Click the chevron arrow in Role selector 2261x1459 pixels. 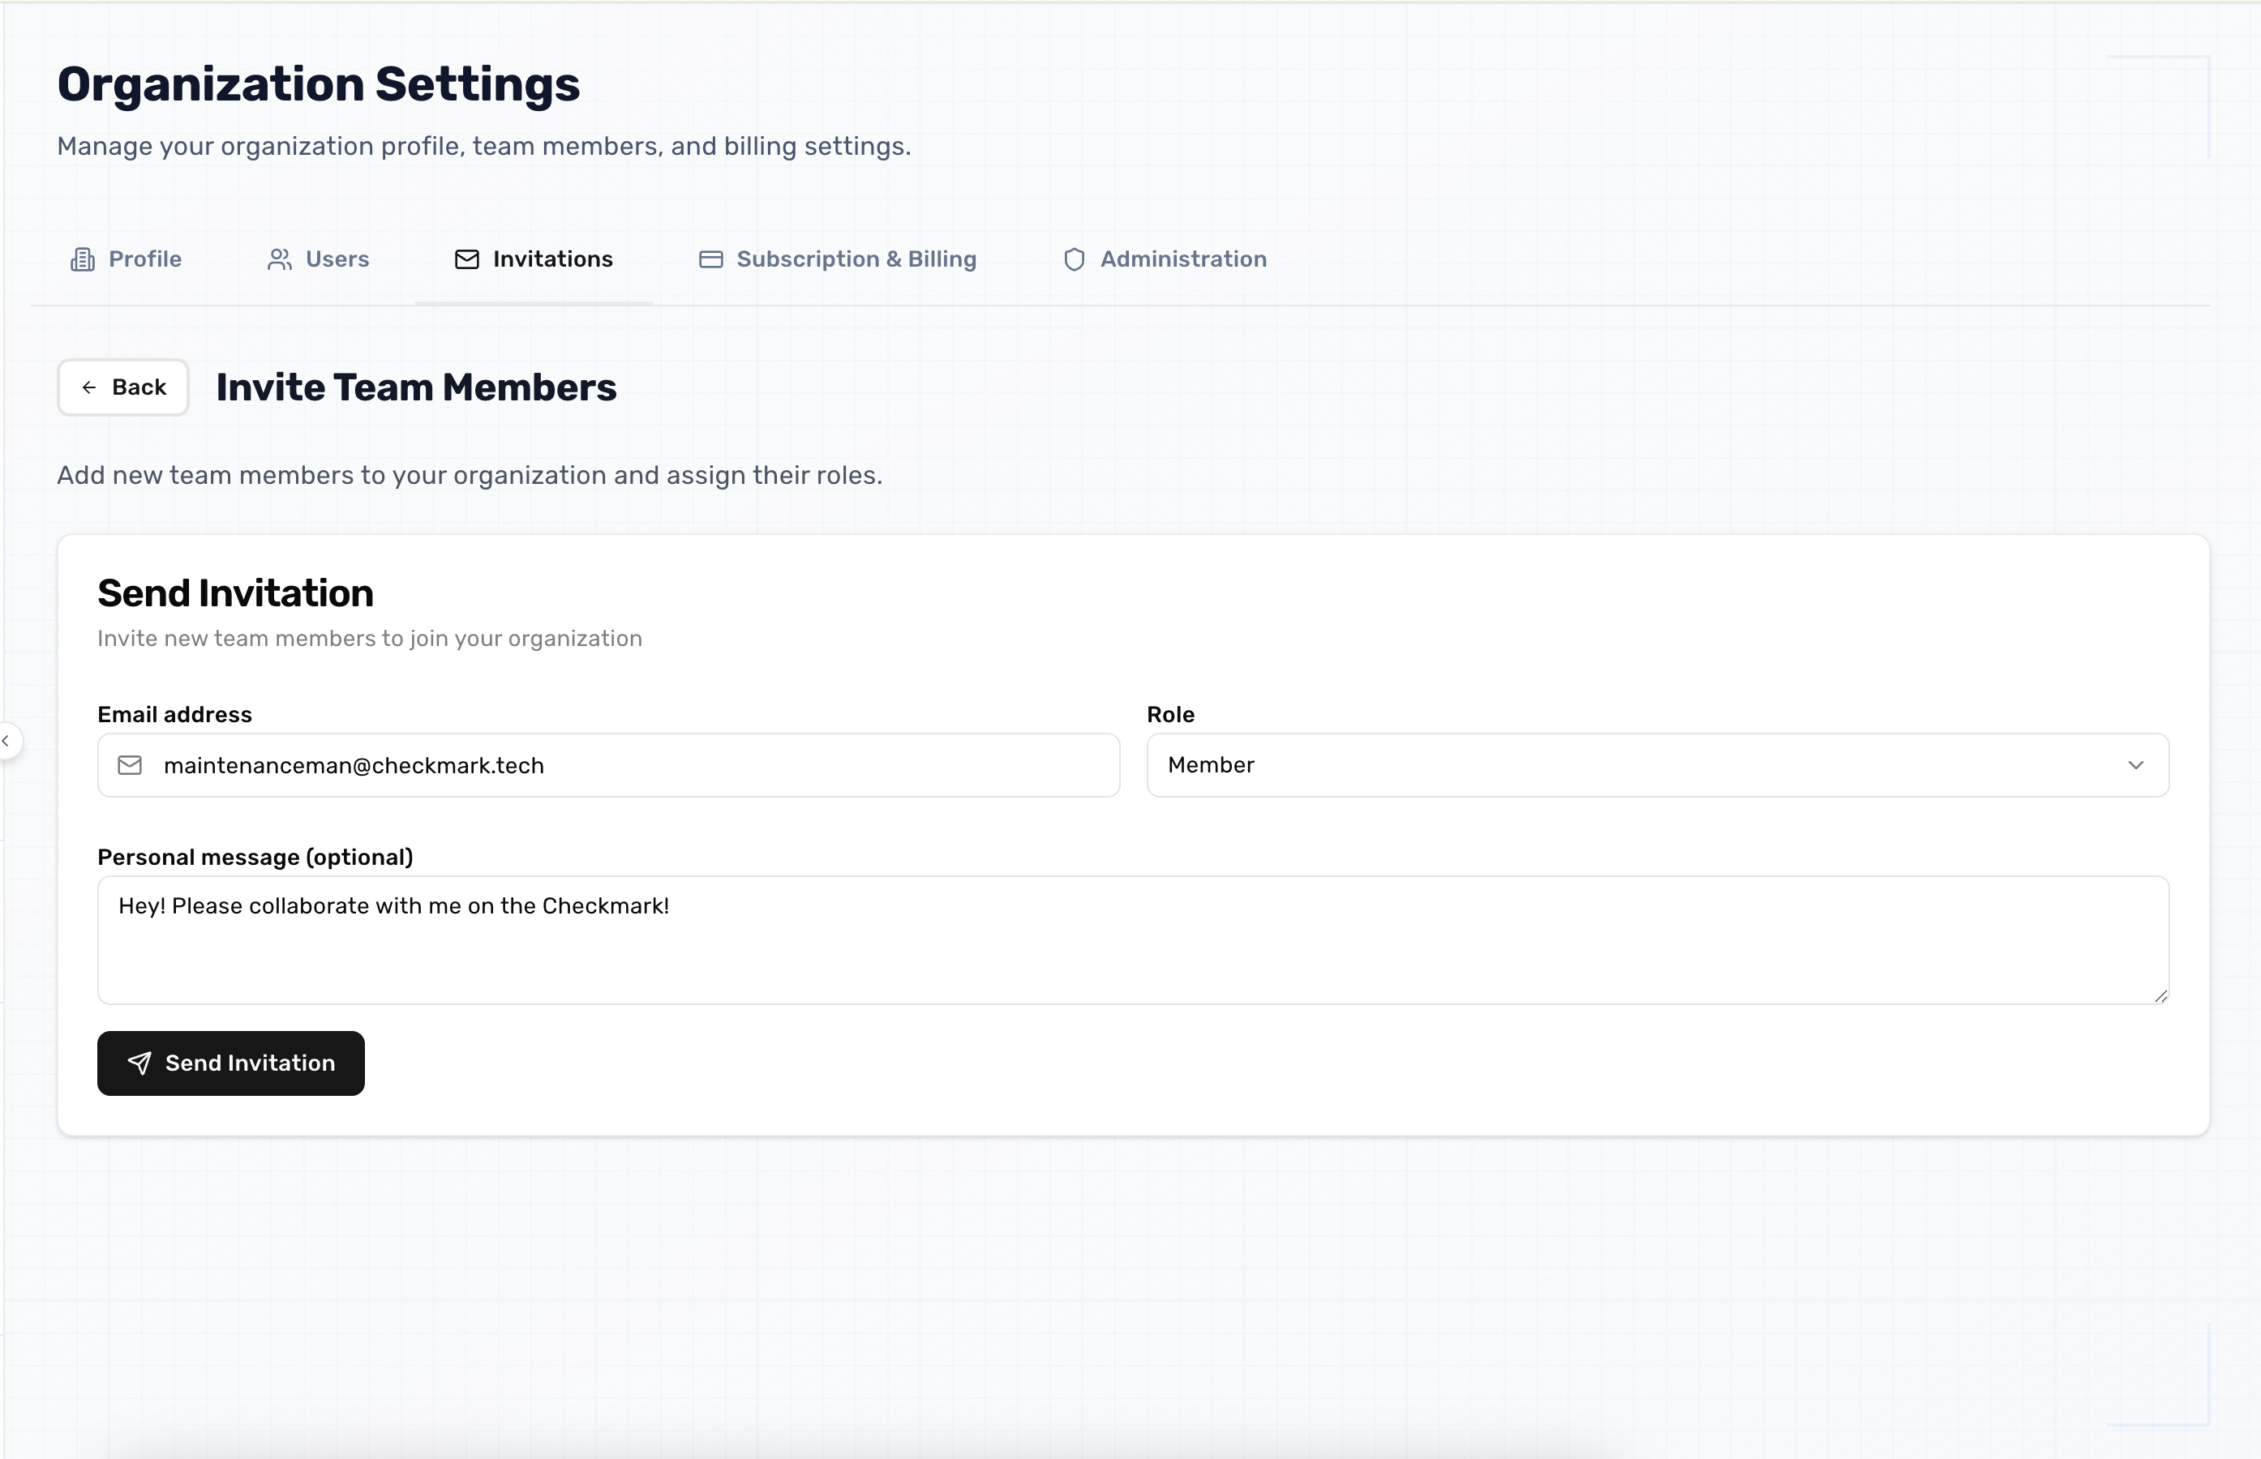point(2136,765)
